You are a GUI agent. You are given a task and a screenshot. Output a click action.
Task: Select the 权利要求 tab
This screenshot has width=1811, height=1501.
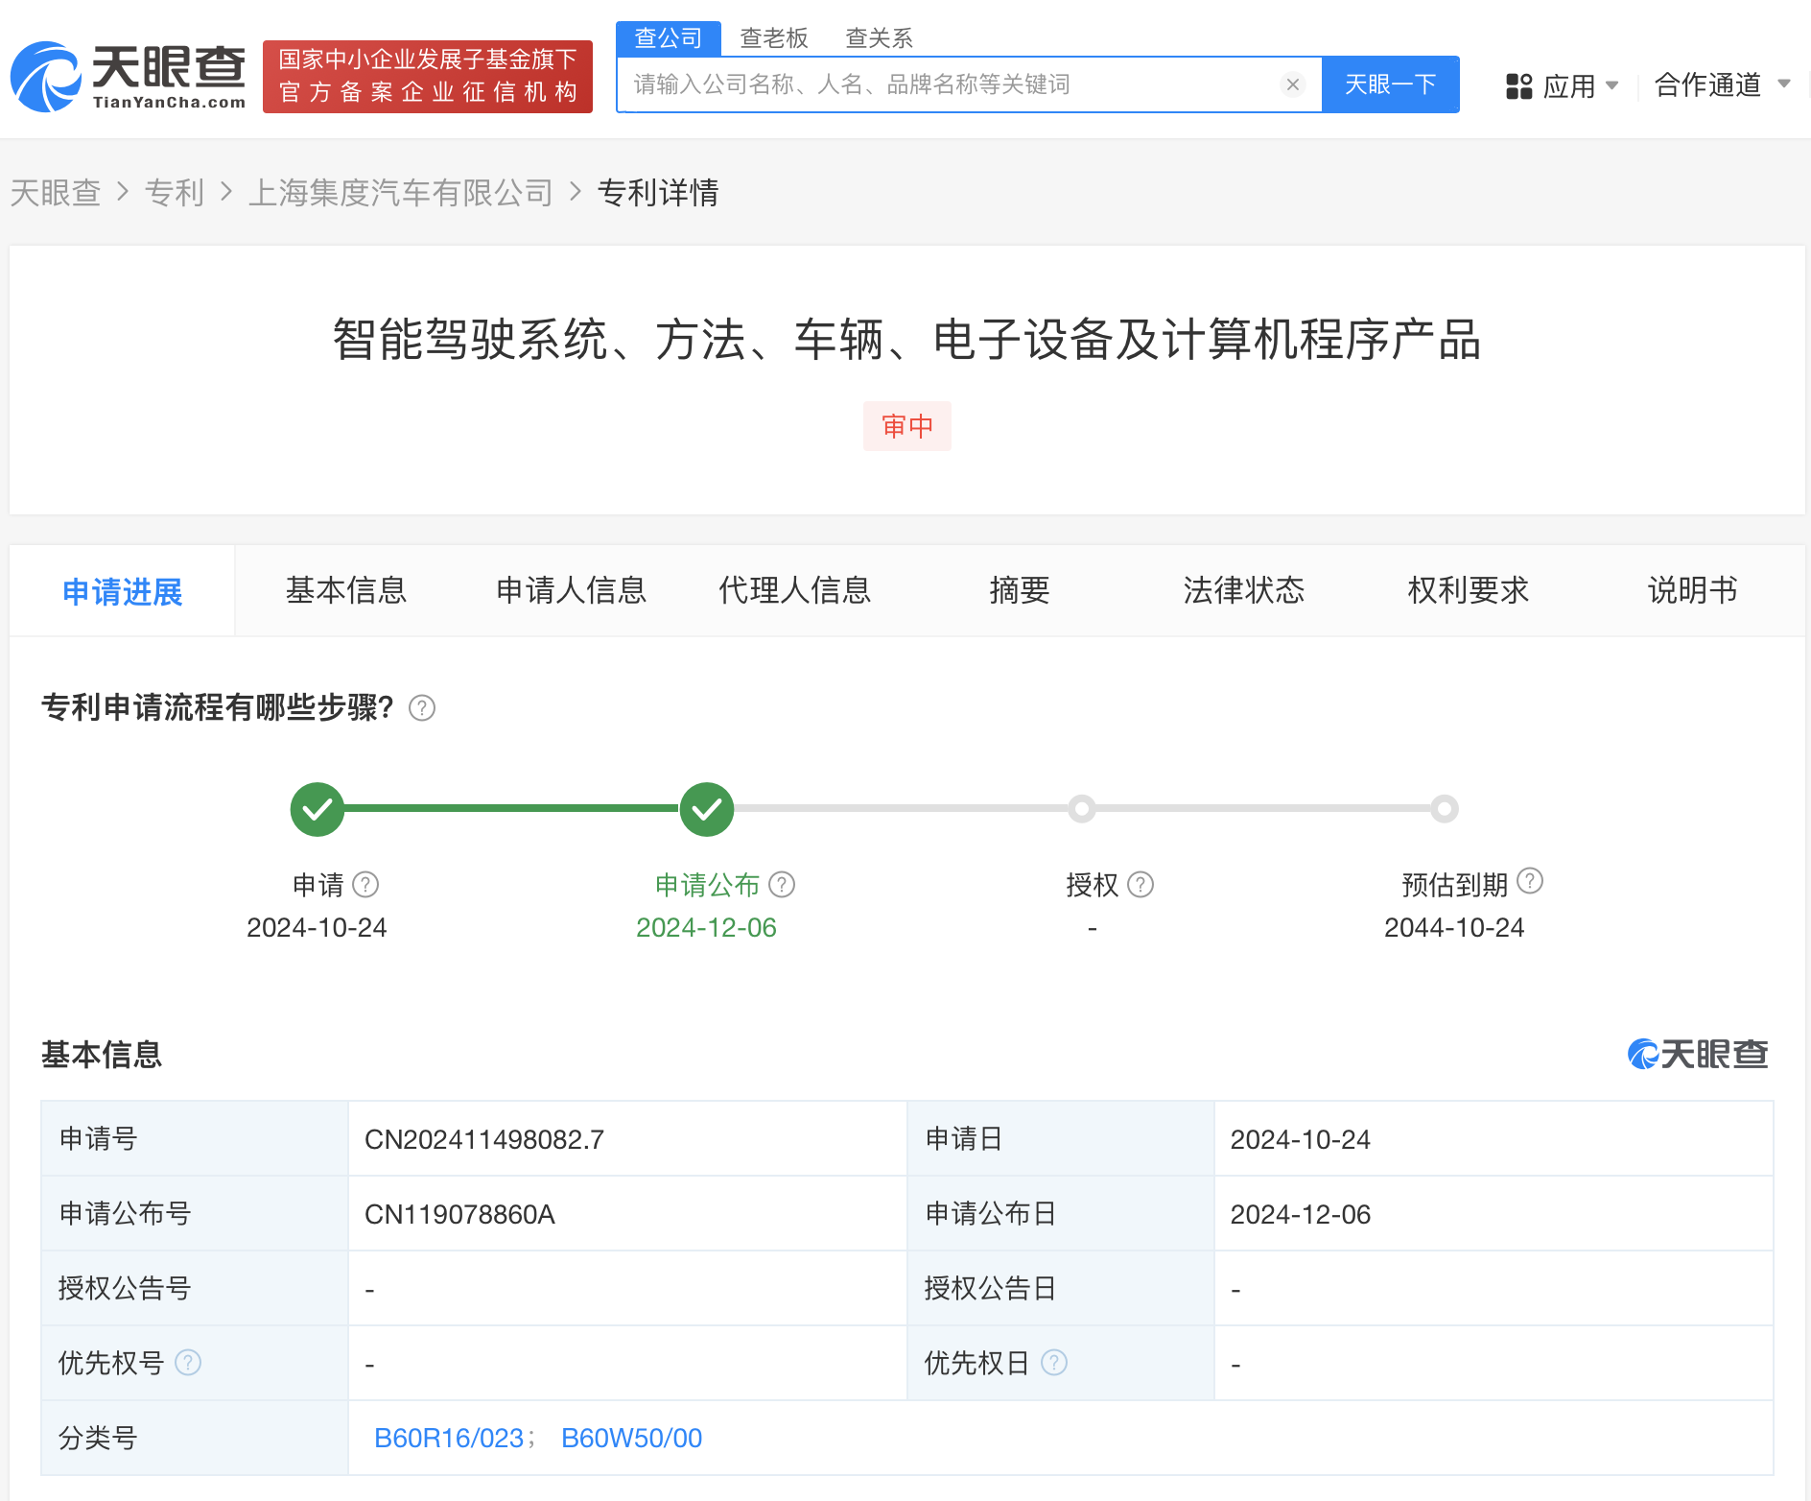[1469, 590]
